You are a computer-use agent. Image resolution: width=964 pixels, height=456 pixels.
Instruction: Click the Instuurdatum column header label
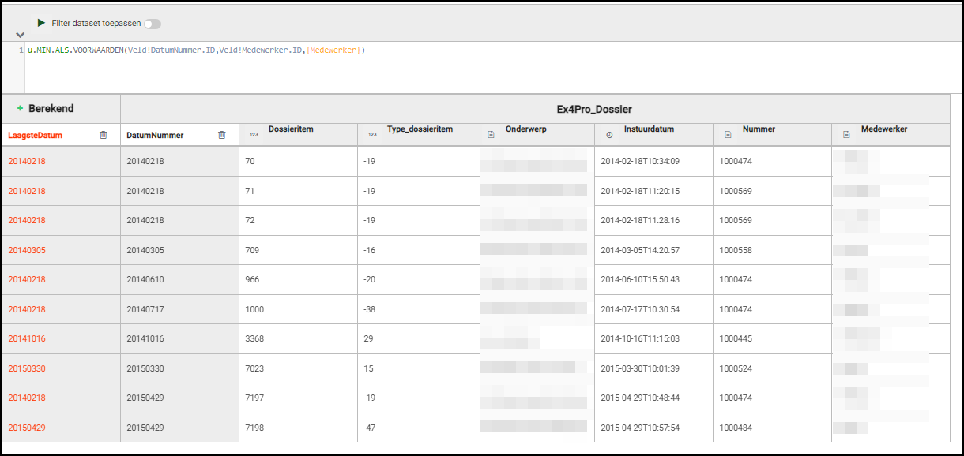click(x=649, y=129)
